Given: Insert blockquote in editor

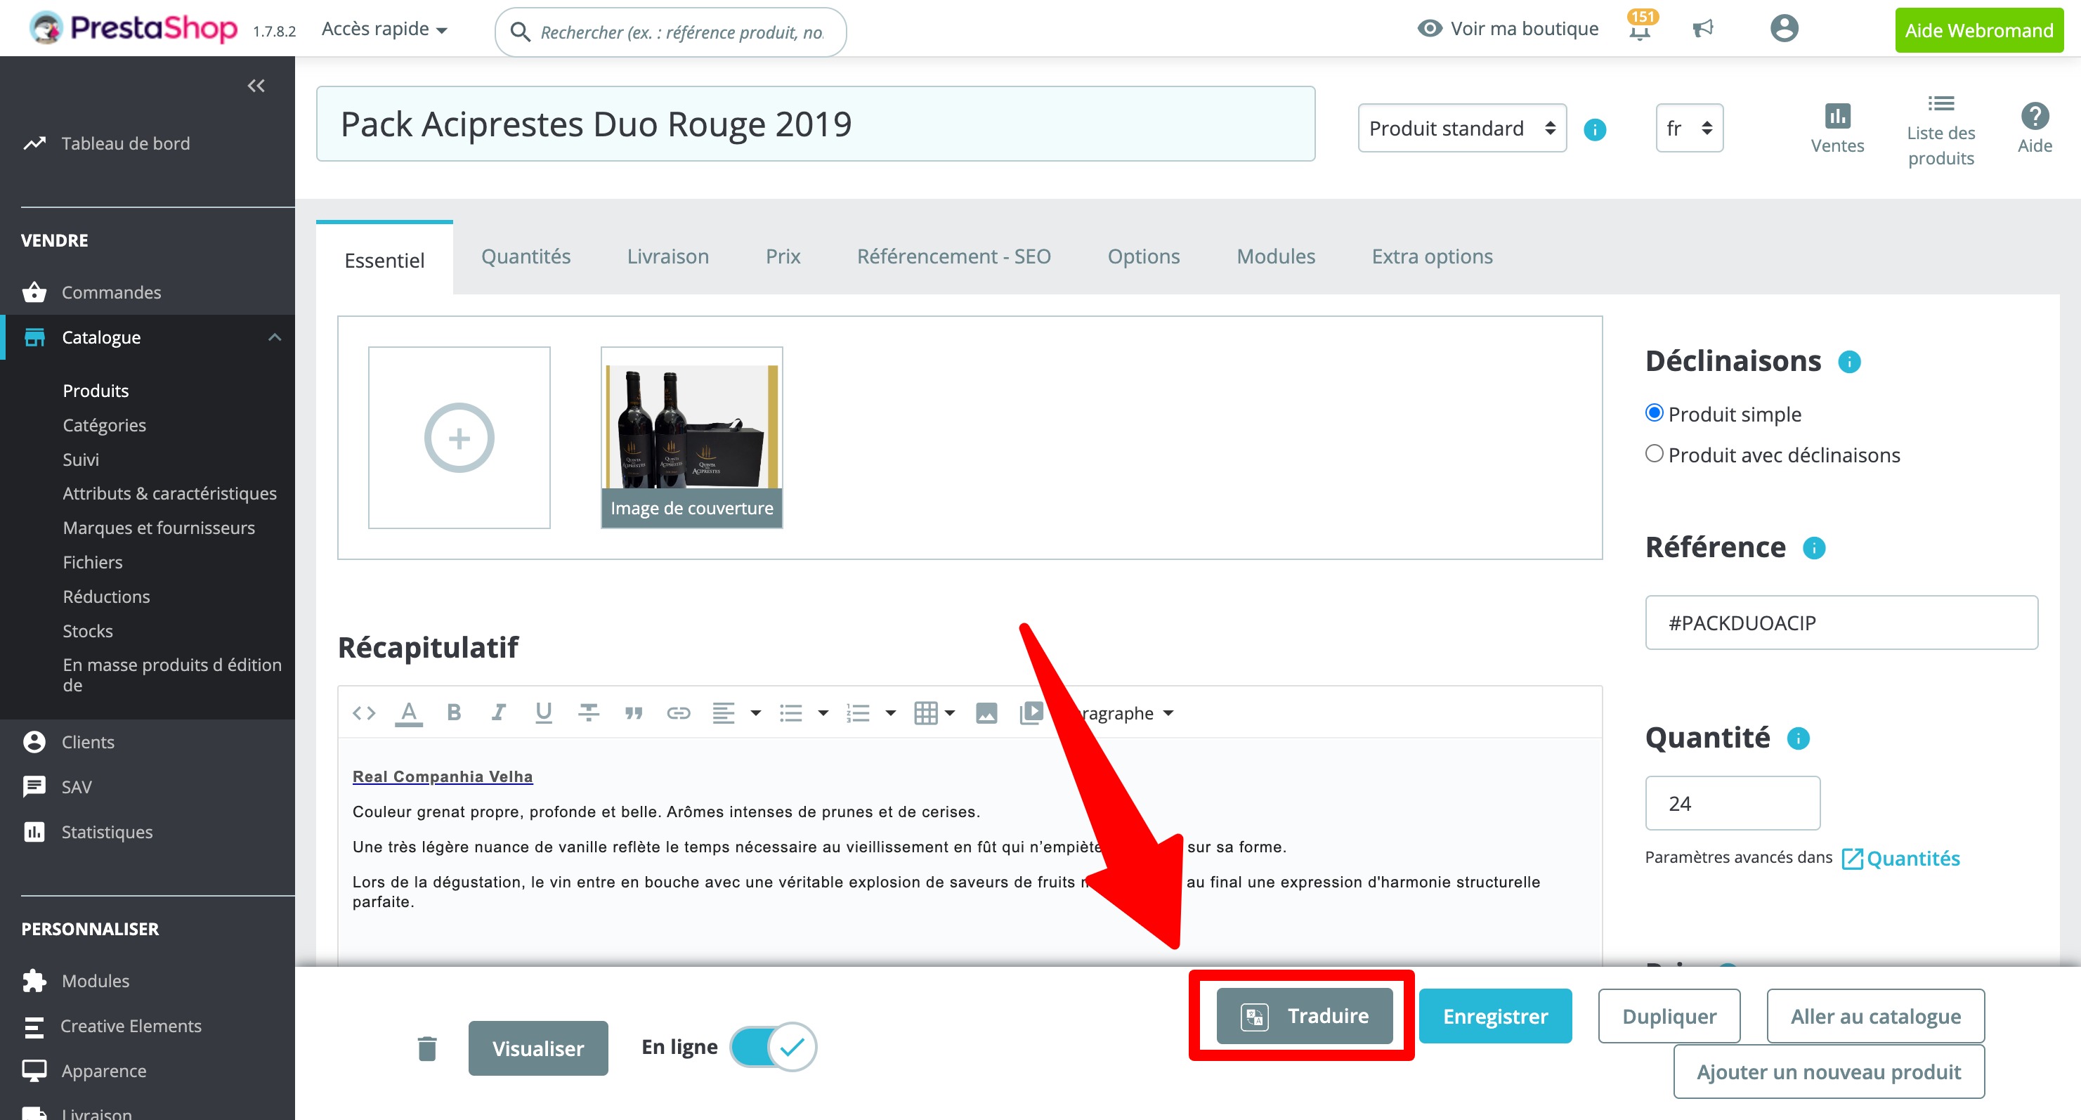Looking at the screenshot, I should coord(633,712).
